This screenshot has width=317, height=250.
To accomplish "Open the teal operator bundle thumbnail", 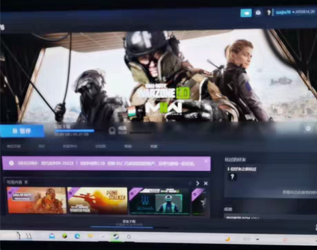I will [160, 201].
